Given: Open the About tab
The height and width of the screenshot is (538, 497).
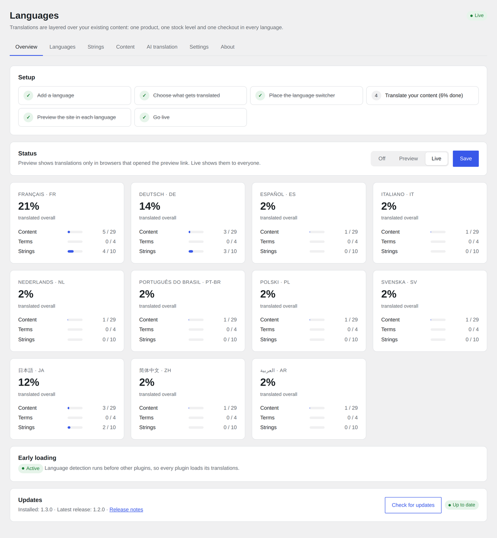Looking at the screenshot, I should 228,47.
